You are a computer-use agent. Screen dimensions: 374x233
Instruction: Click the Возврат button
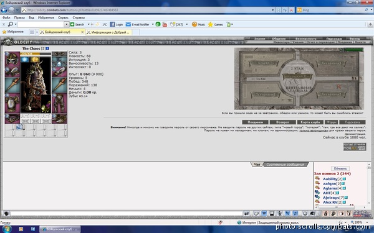click(x=282, y=122)
